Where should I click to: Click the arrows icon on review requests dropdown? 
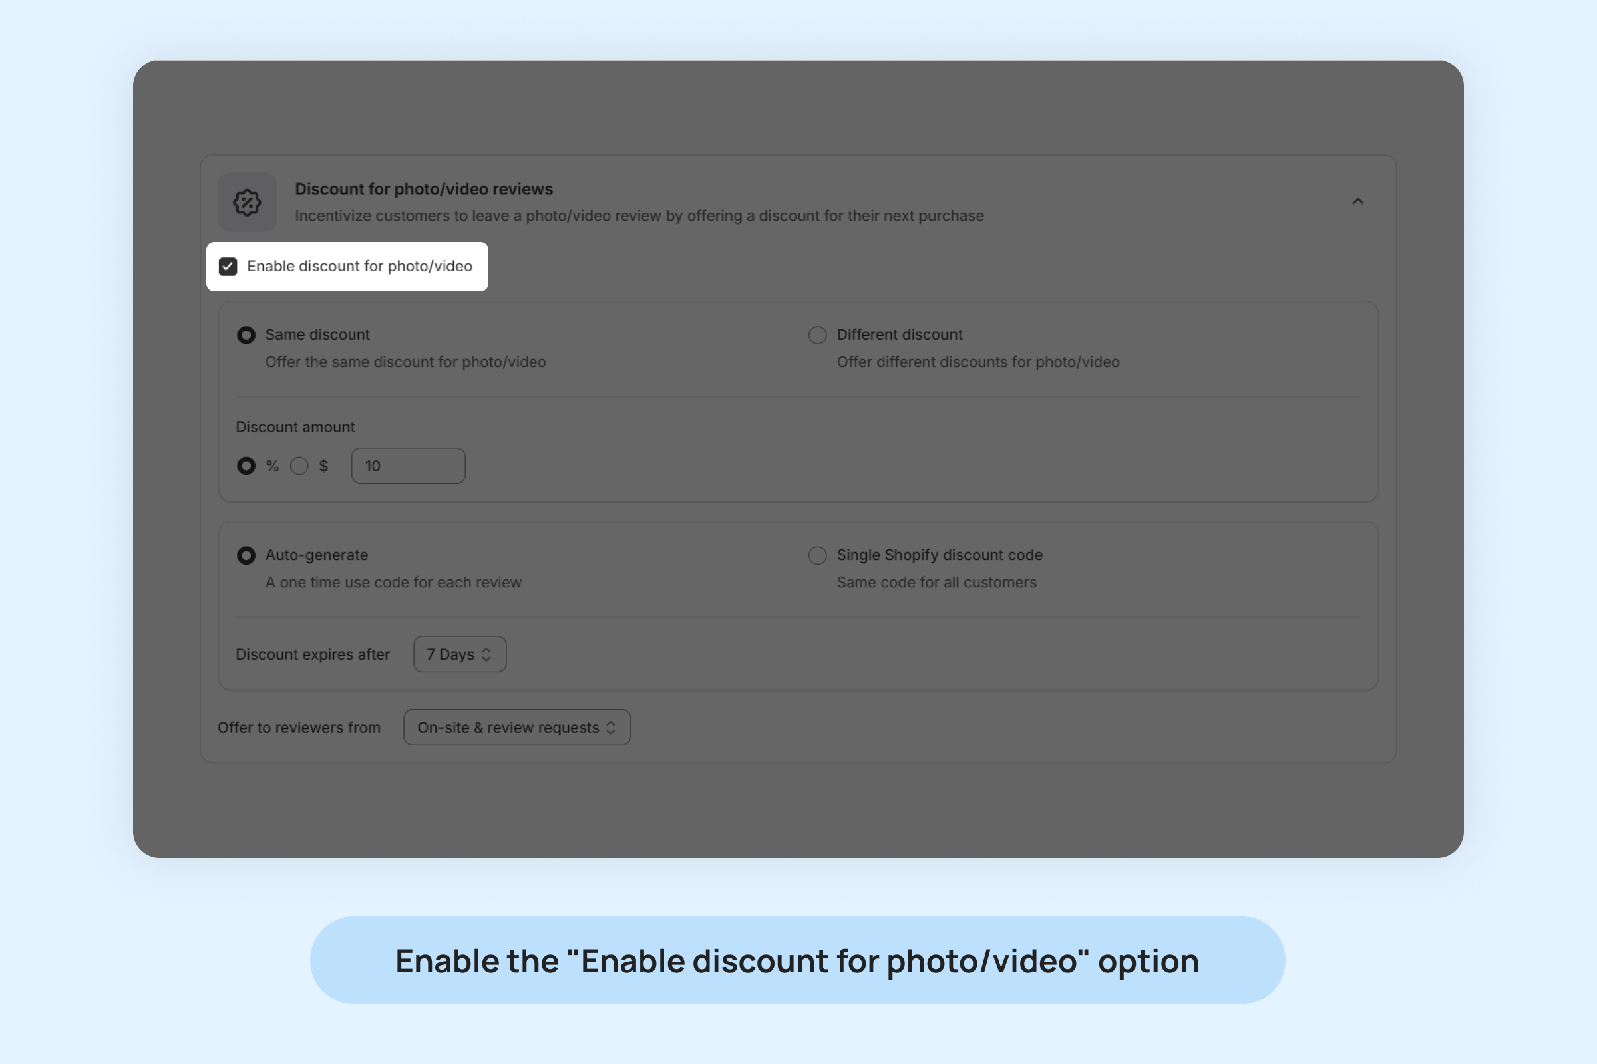pyautogui.click(x=611, y=728)
